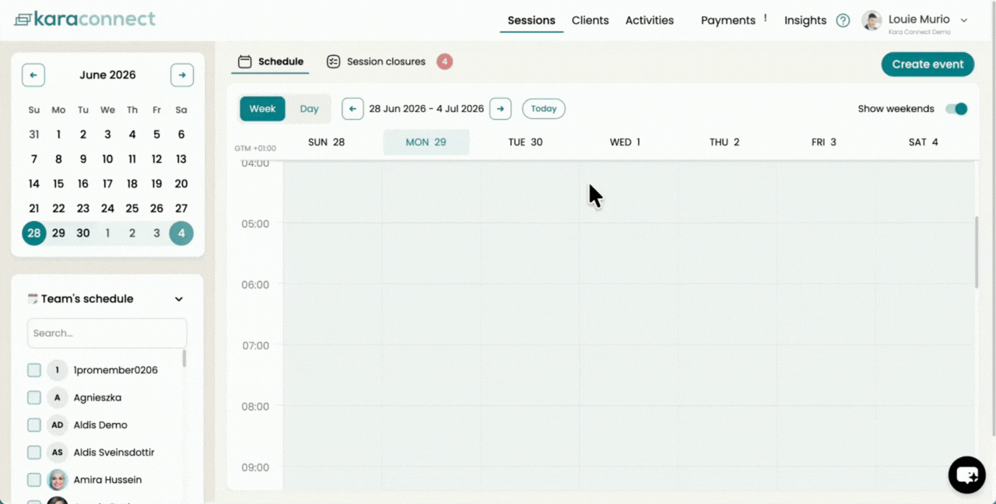Go to previous month in mini calendar
The width and height of the screenshot is (996, 504).
pyautogui.click(x=33, y=75)
